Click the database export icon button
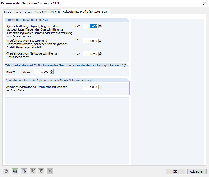The width and height of the screenshot is (209, 177). tap(33, 171)
